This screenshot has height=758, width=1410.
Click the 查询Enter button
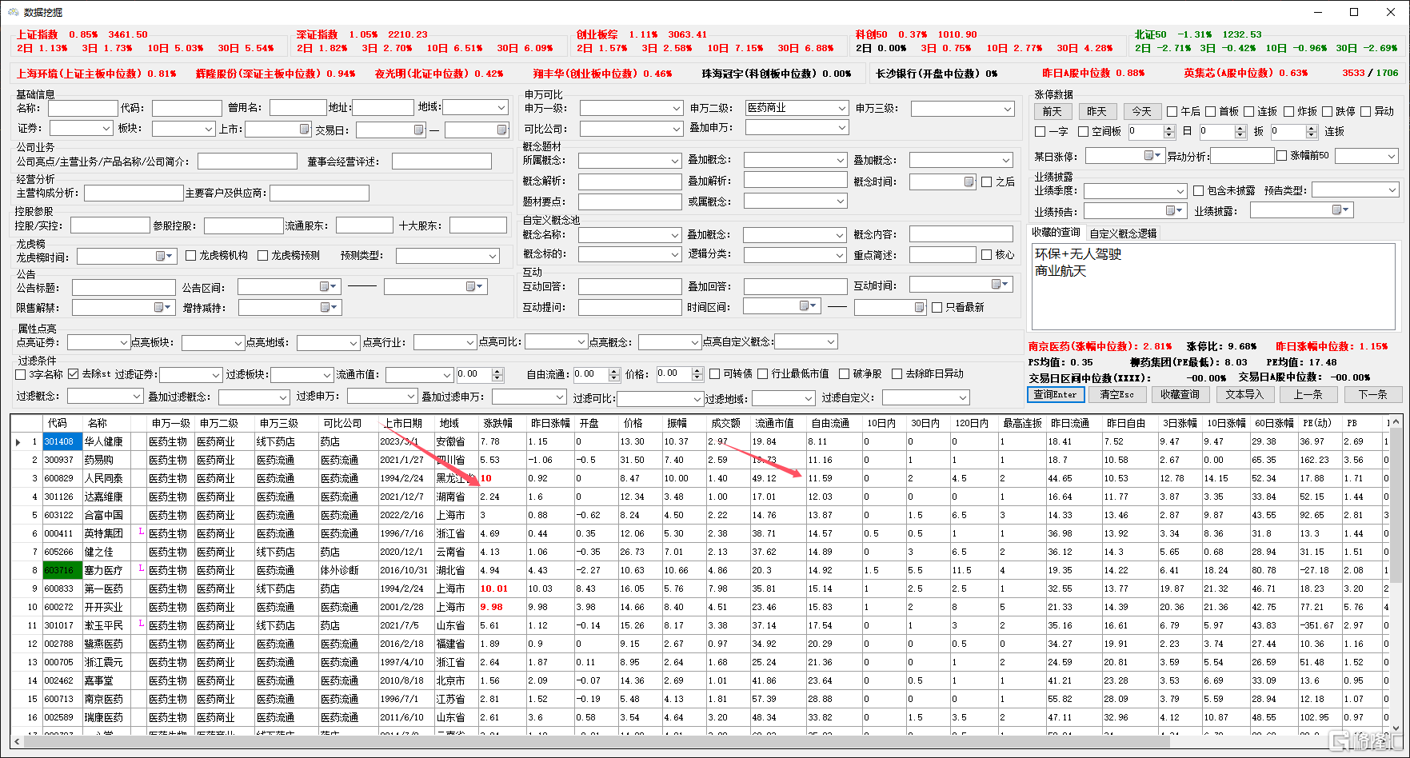point(1056,394)
